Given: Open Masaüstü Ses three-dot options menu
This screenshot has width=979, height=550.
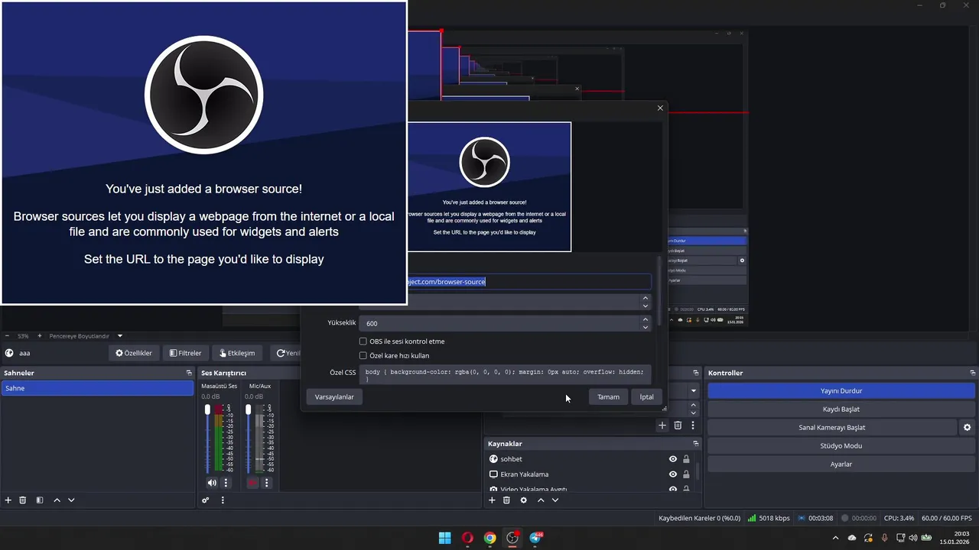Looking at the screenshot, I should (x=226, y=483).
